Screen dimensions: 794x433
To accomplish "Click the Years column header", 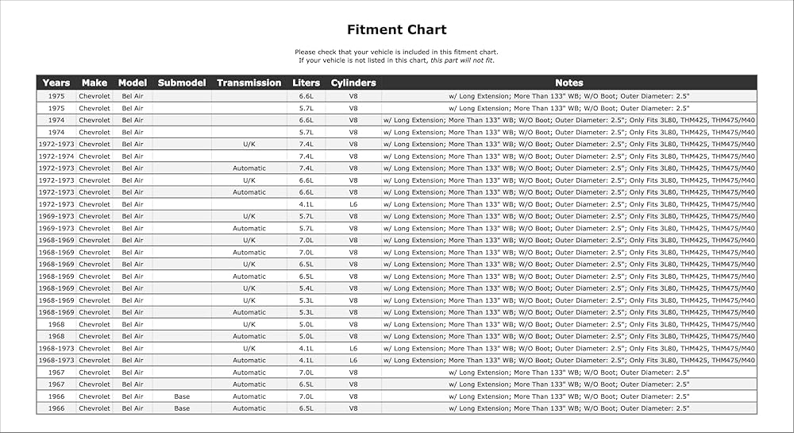I will (56, 83).
